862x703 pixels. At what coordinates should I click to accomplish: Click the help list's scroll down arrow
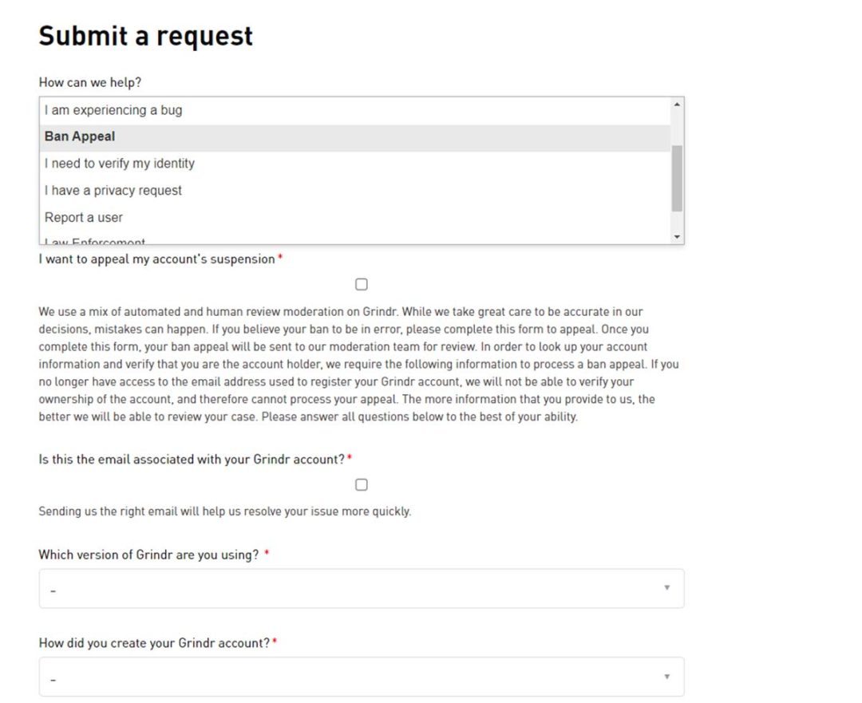click(x=677, y=237)
